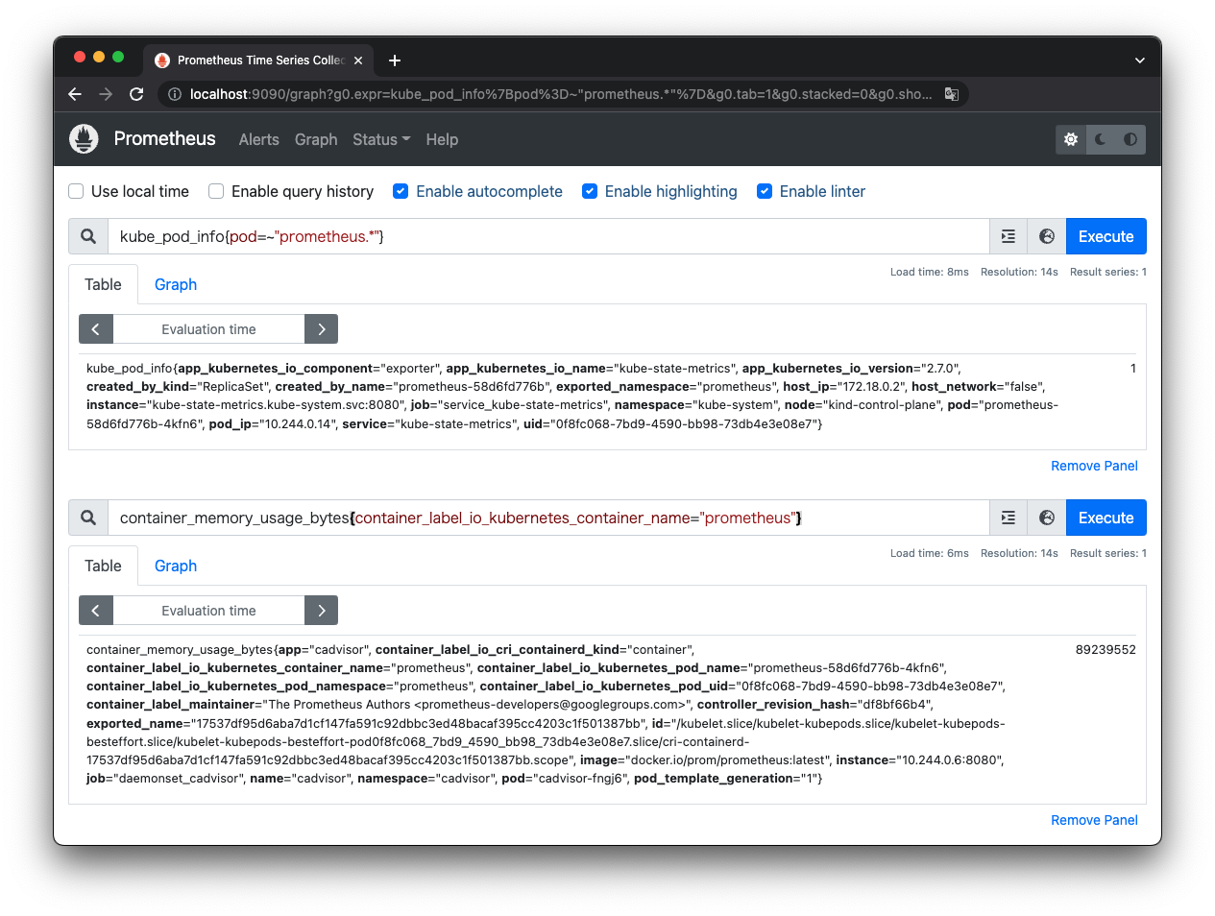Step evaluation time forward in first panel

tap(321, 329)
